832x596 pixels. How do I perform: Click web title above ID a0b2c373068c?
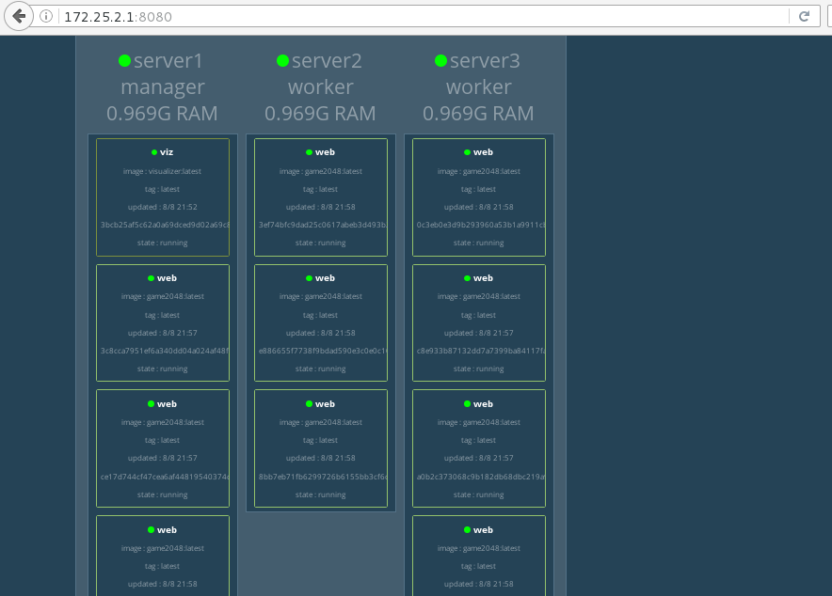pyautogui.click(x=483, y=404)
